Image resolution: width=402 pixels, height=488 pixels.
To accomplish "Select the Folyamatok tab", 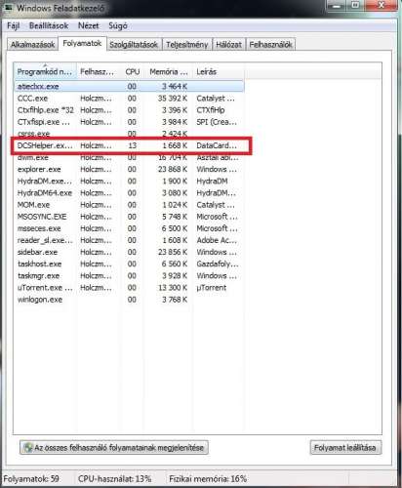I will coord(82,43).
